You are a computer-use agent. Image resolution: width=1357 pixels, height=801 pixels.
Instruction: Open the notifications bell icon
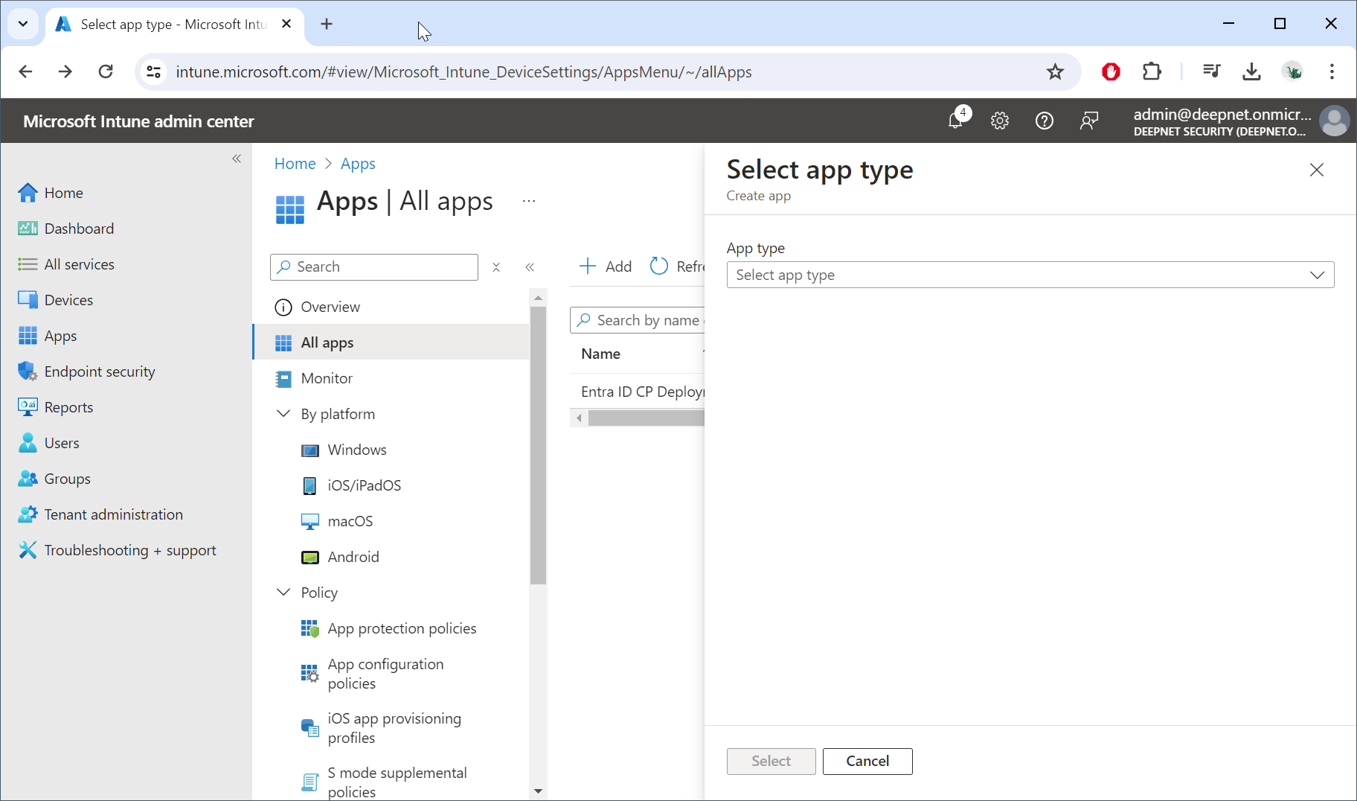[956, 120]
